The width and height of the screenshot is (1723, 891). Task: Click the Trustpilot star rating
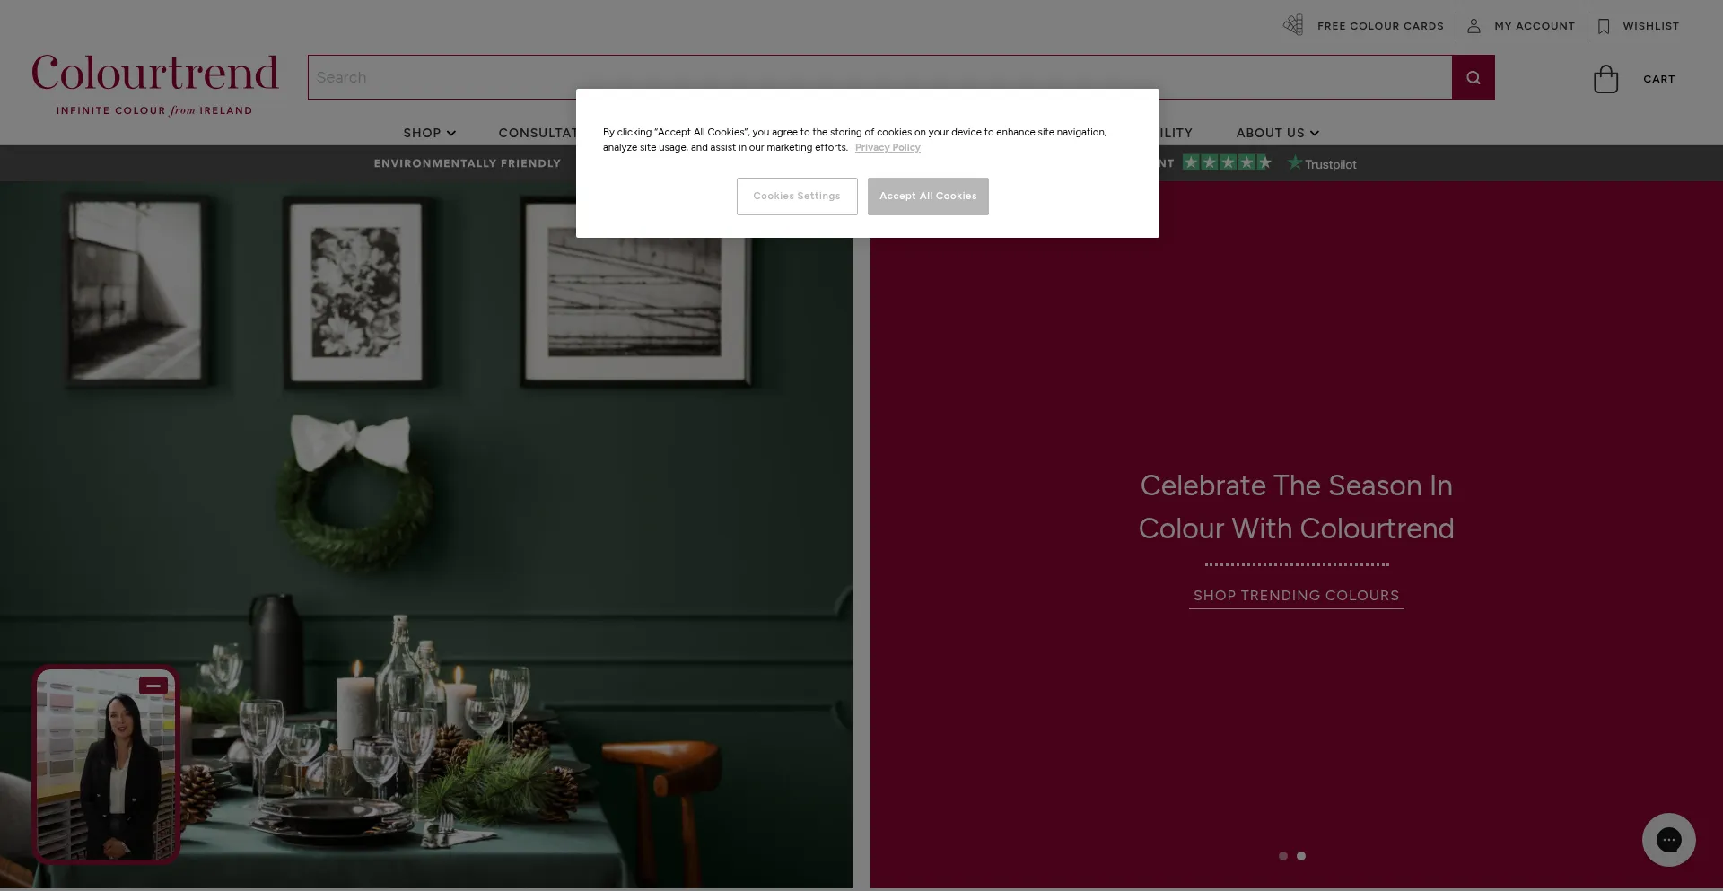pyautogui.click(x=1227, y=162)
